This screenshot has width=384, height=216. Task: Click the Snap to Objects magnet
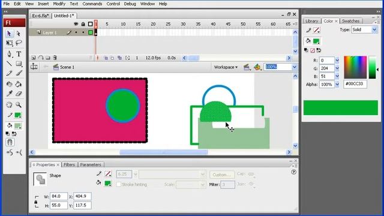[x=10, y=142]
